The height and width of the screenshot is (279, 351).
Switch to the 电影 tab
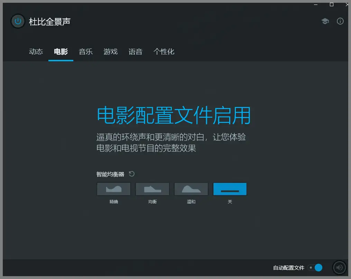(x=61, y=52)
